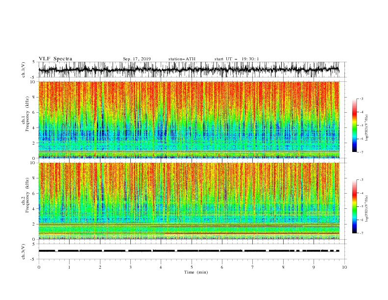
Task: Click the "station=ATH" label
Action: click(182, 59)
